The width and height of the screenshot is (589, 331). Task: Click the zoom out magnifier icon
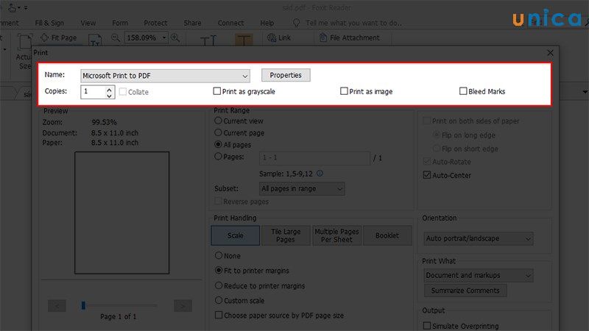point(116,38)
